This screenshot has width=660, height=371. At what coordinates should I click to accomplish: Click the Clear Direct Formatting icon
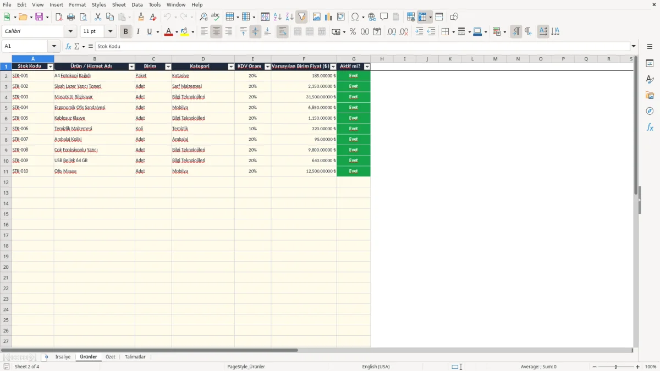(153, 17)
